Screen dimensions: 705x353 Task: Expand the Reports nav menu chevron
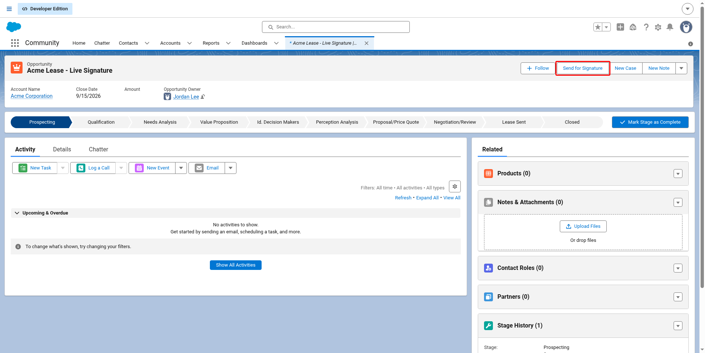coord(228,43)
